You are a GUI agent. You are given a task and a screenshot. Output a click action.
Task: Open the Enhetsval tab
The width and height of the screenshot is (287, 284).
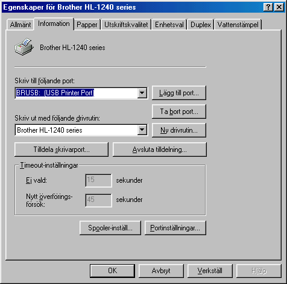tap(169, 25)
